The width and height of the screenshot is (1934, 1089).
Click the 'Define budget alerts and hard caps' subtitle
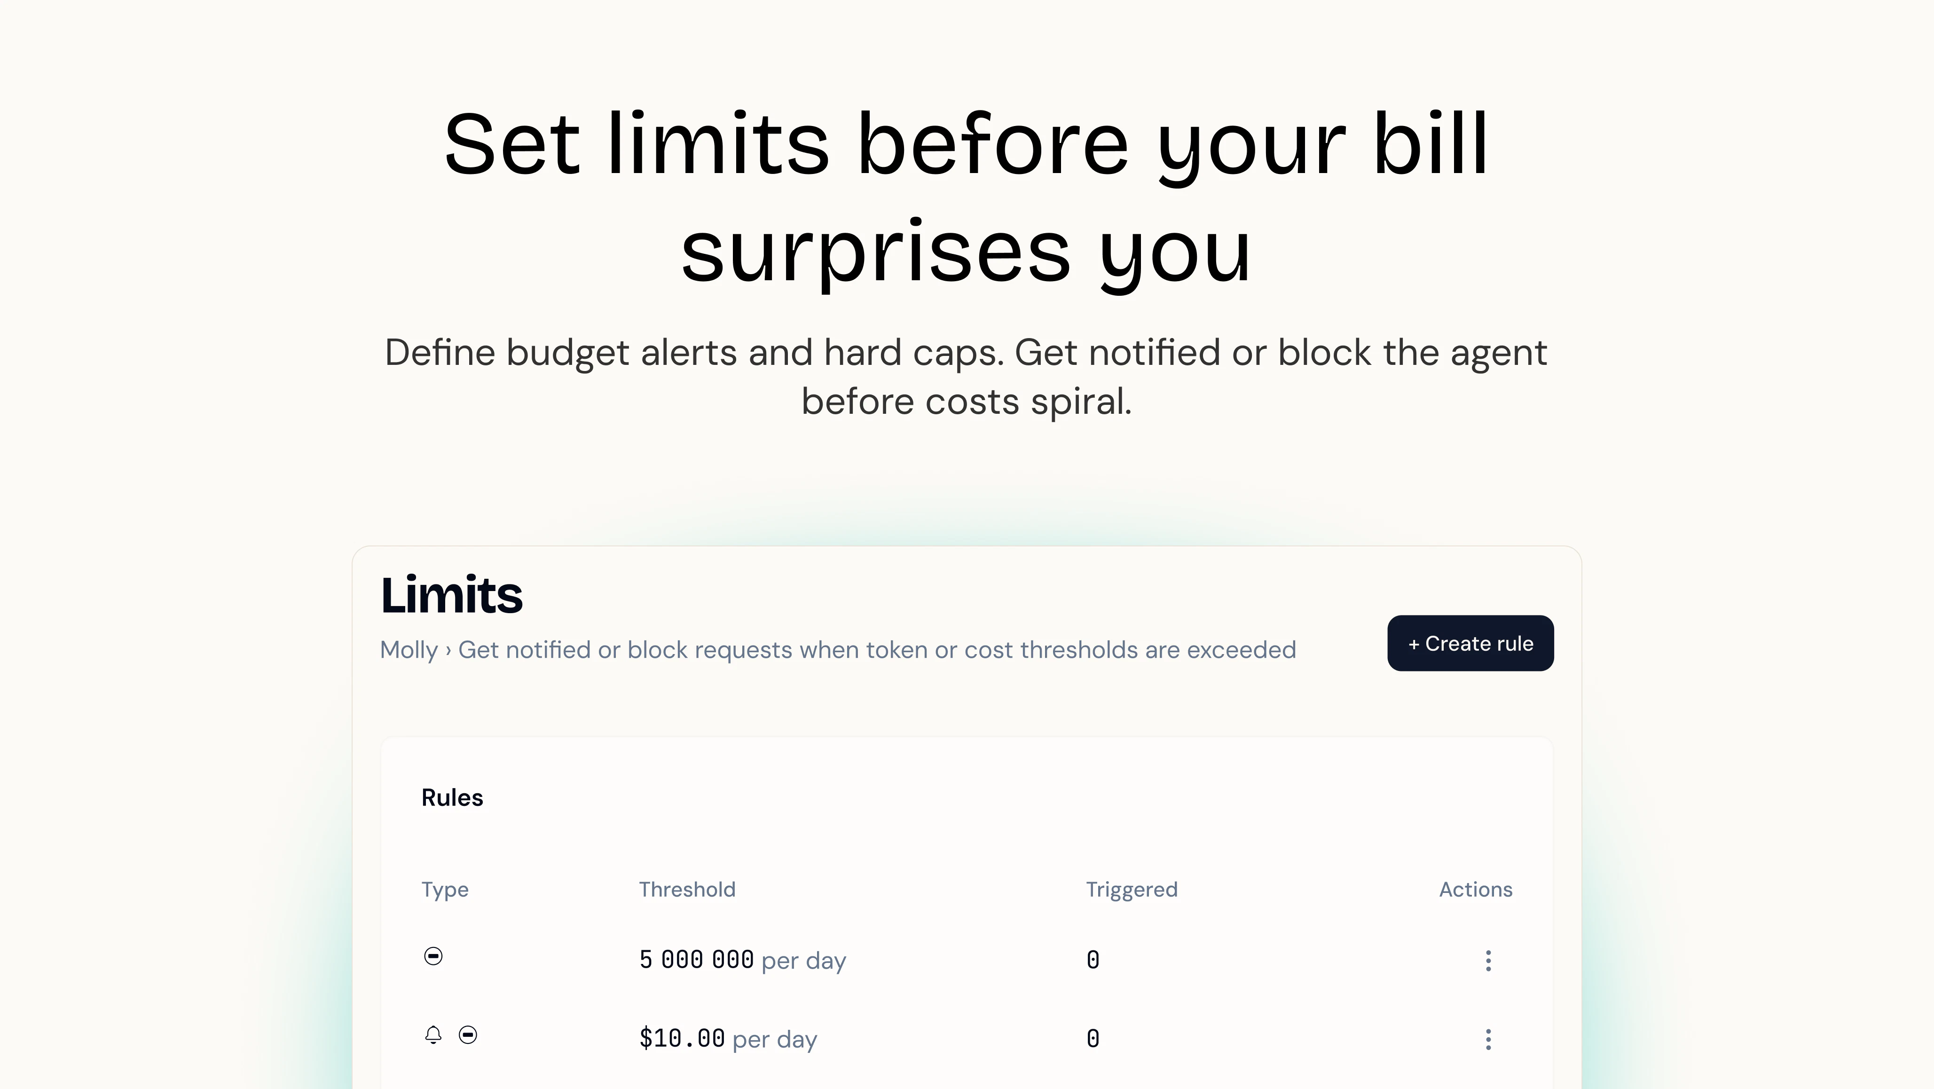coord(966,377)
